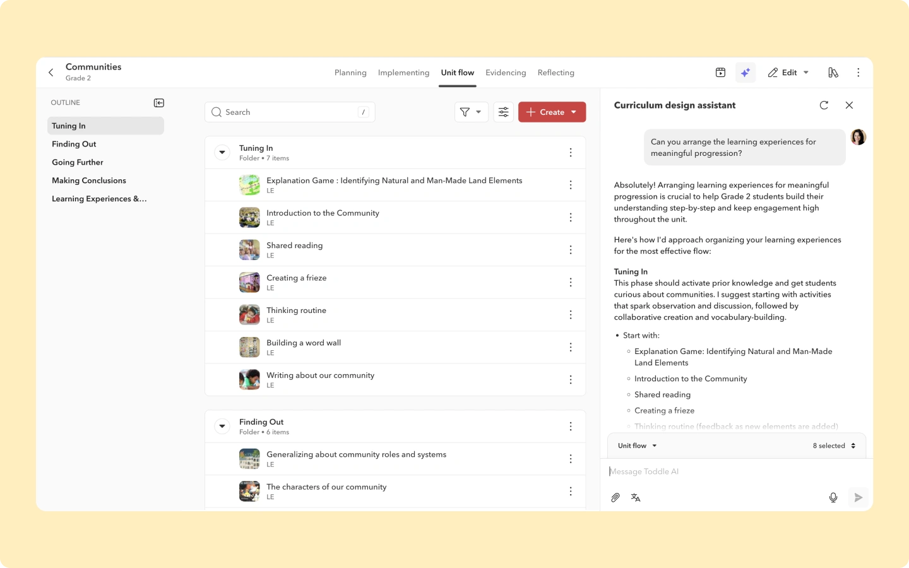Open the resource library books icon

click(833, 73)
